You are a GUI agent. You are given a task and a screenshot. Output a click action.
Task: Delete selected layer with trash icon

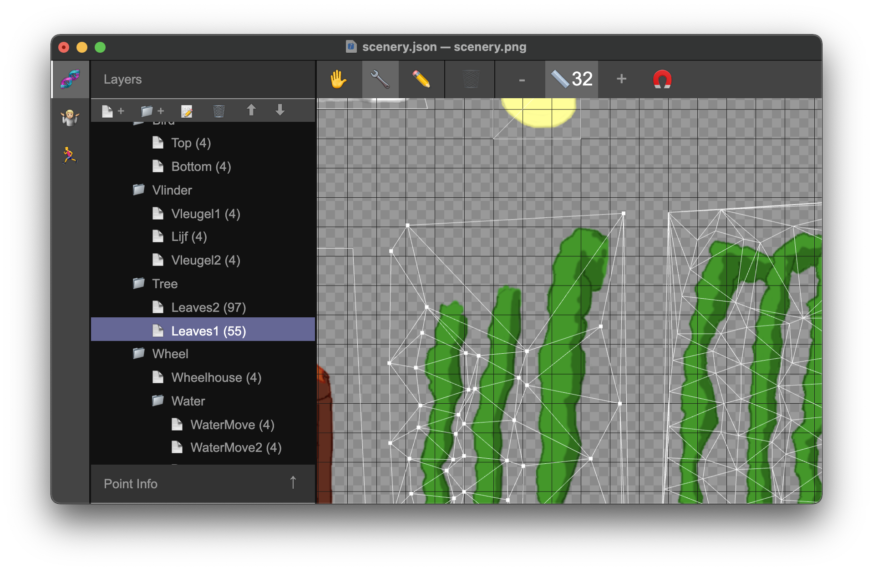[219, 111]
